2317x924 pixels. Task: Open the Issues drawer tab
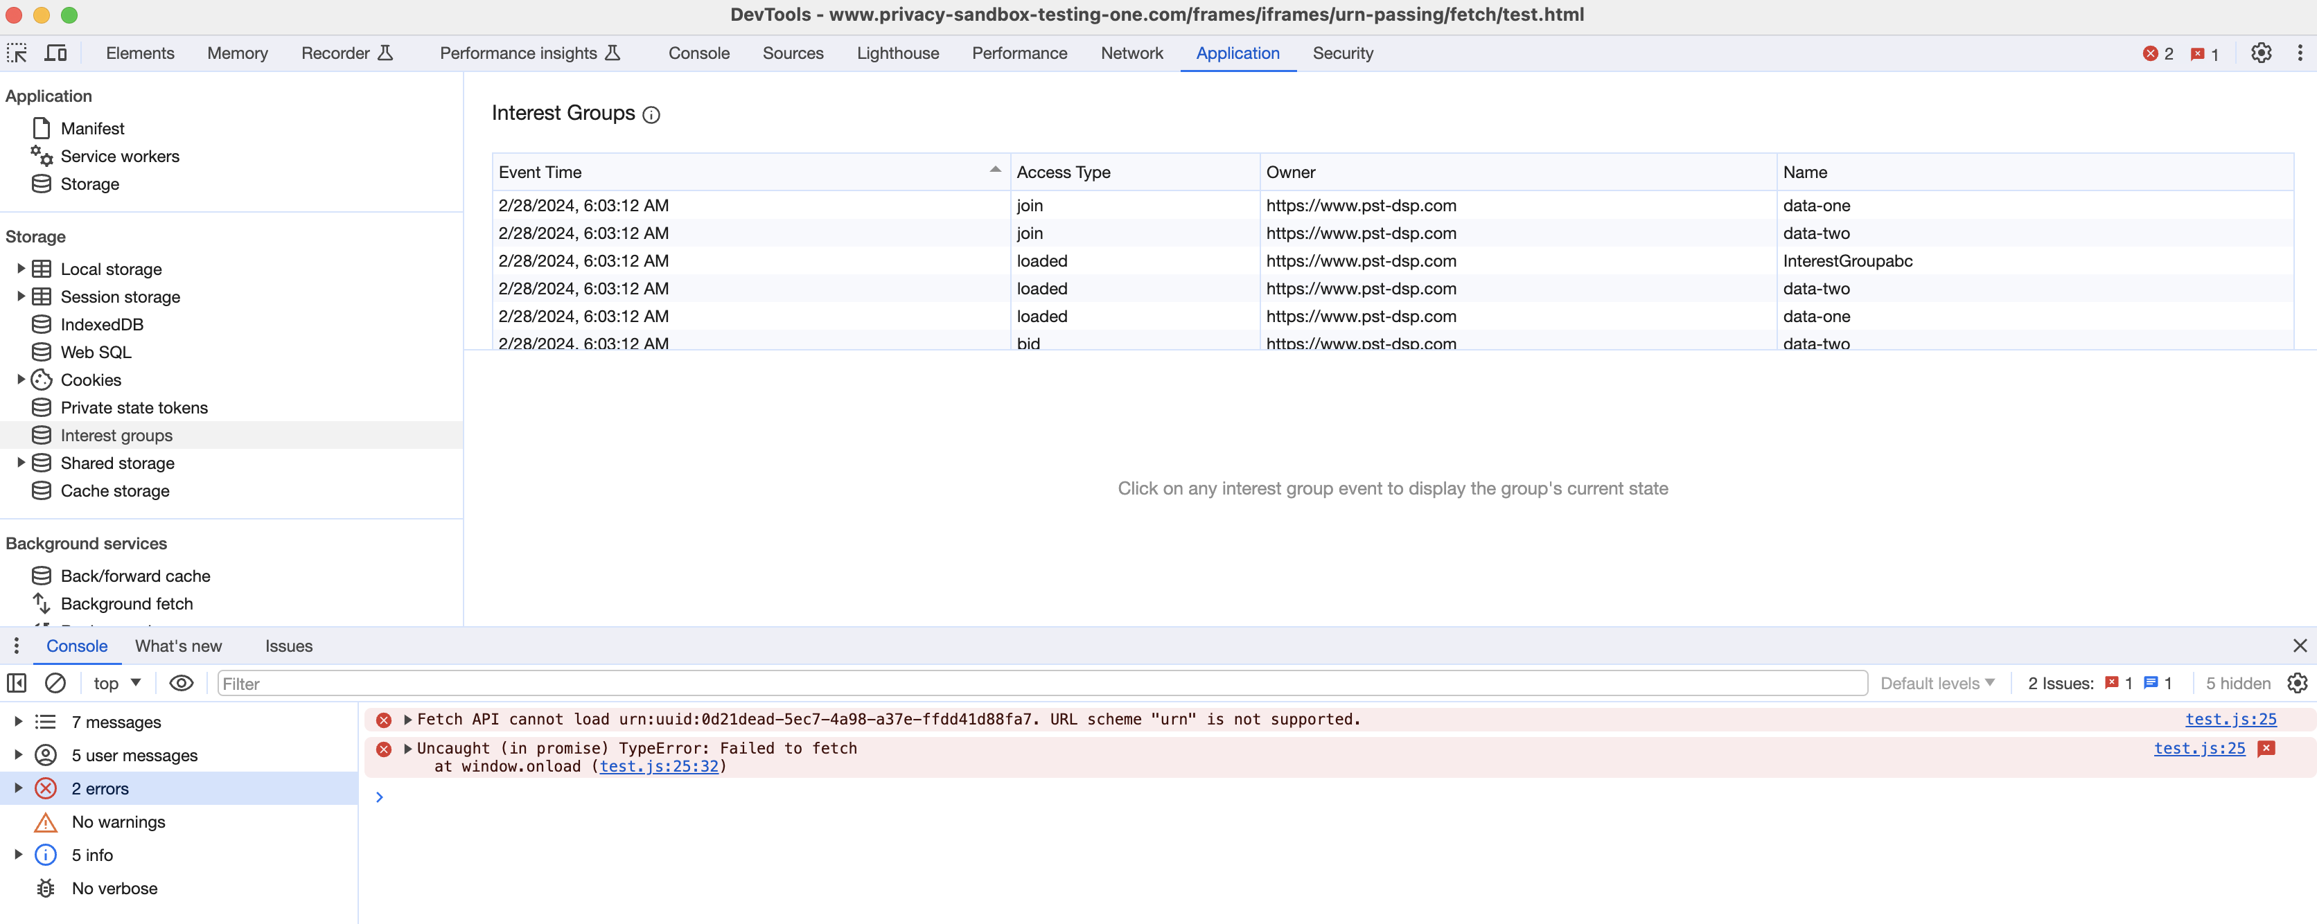(x=289, y=646)
